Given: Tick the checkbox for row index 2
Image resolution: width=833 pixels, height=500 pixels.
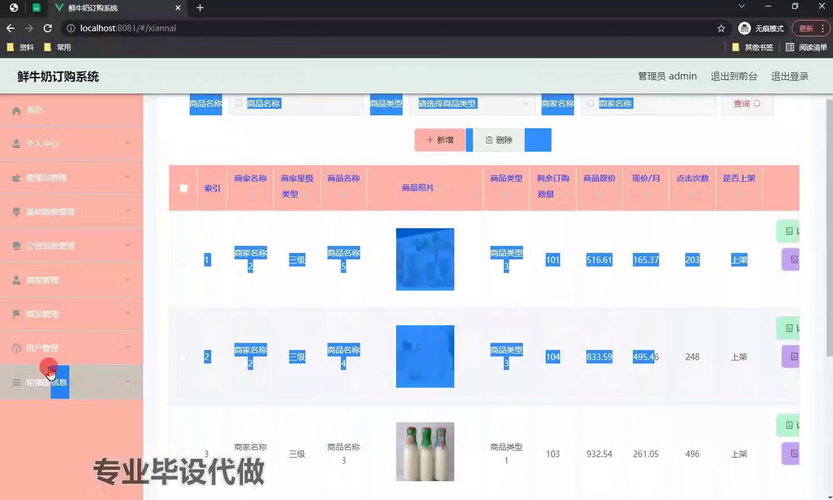Looking at the screenshot, I should click(x=182, y=357).
